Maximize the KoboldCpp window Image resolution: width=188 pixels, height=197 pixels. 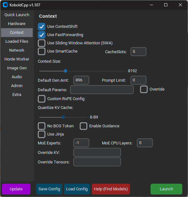click(166, 5)
